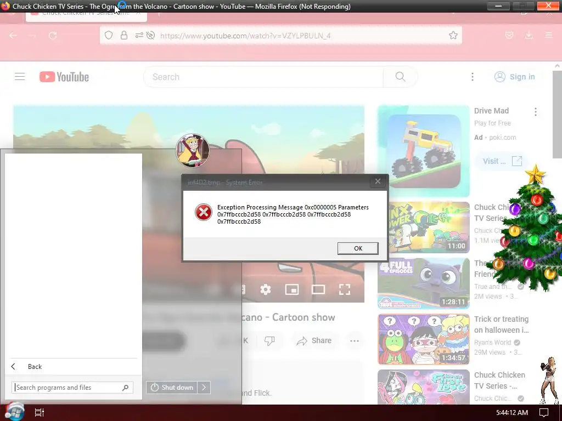Click the Start menu search magnifier
The height and width of the screenshot is (421, 562).
click(x=125, y=388)
